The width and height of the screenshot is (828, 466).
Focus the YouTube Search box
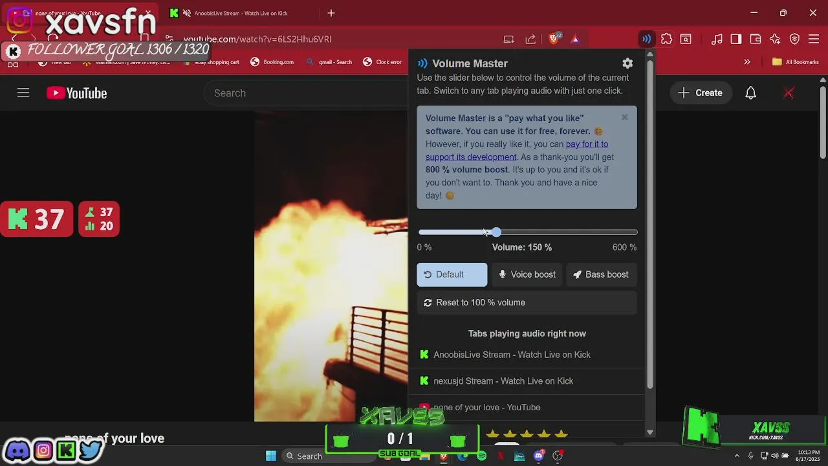click(305, 93)
